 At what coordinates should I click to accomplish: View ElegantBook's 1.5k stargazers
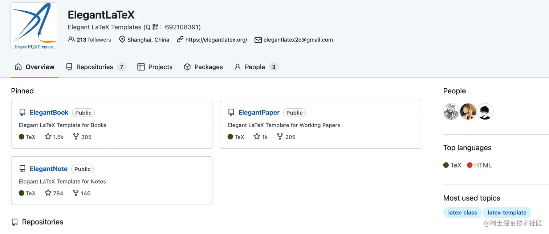tap(54, 137)
